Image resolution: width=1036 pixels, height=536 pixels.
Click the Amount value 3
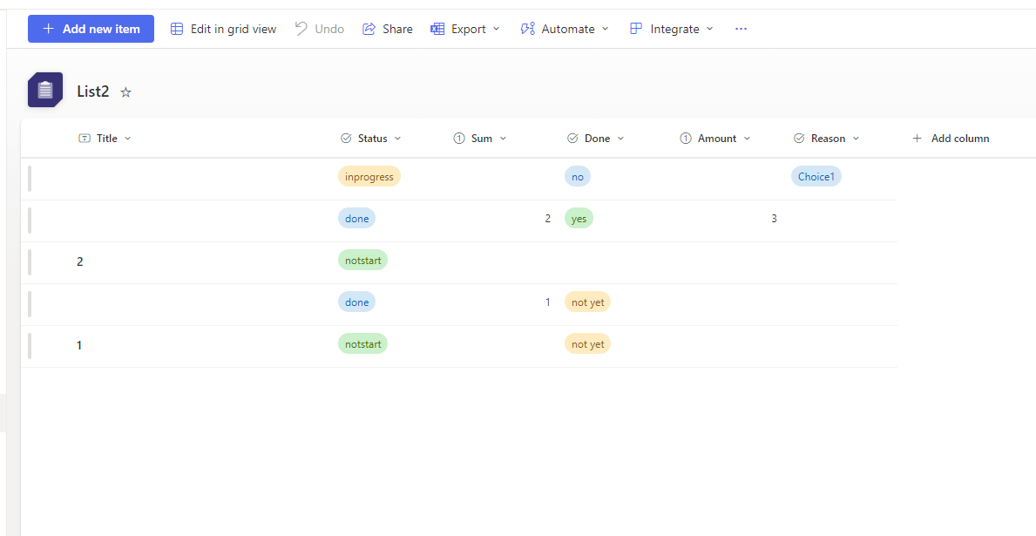774,219
